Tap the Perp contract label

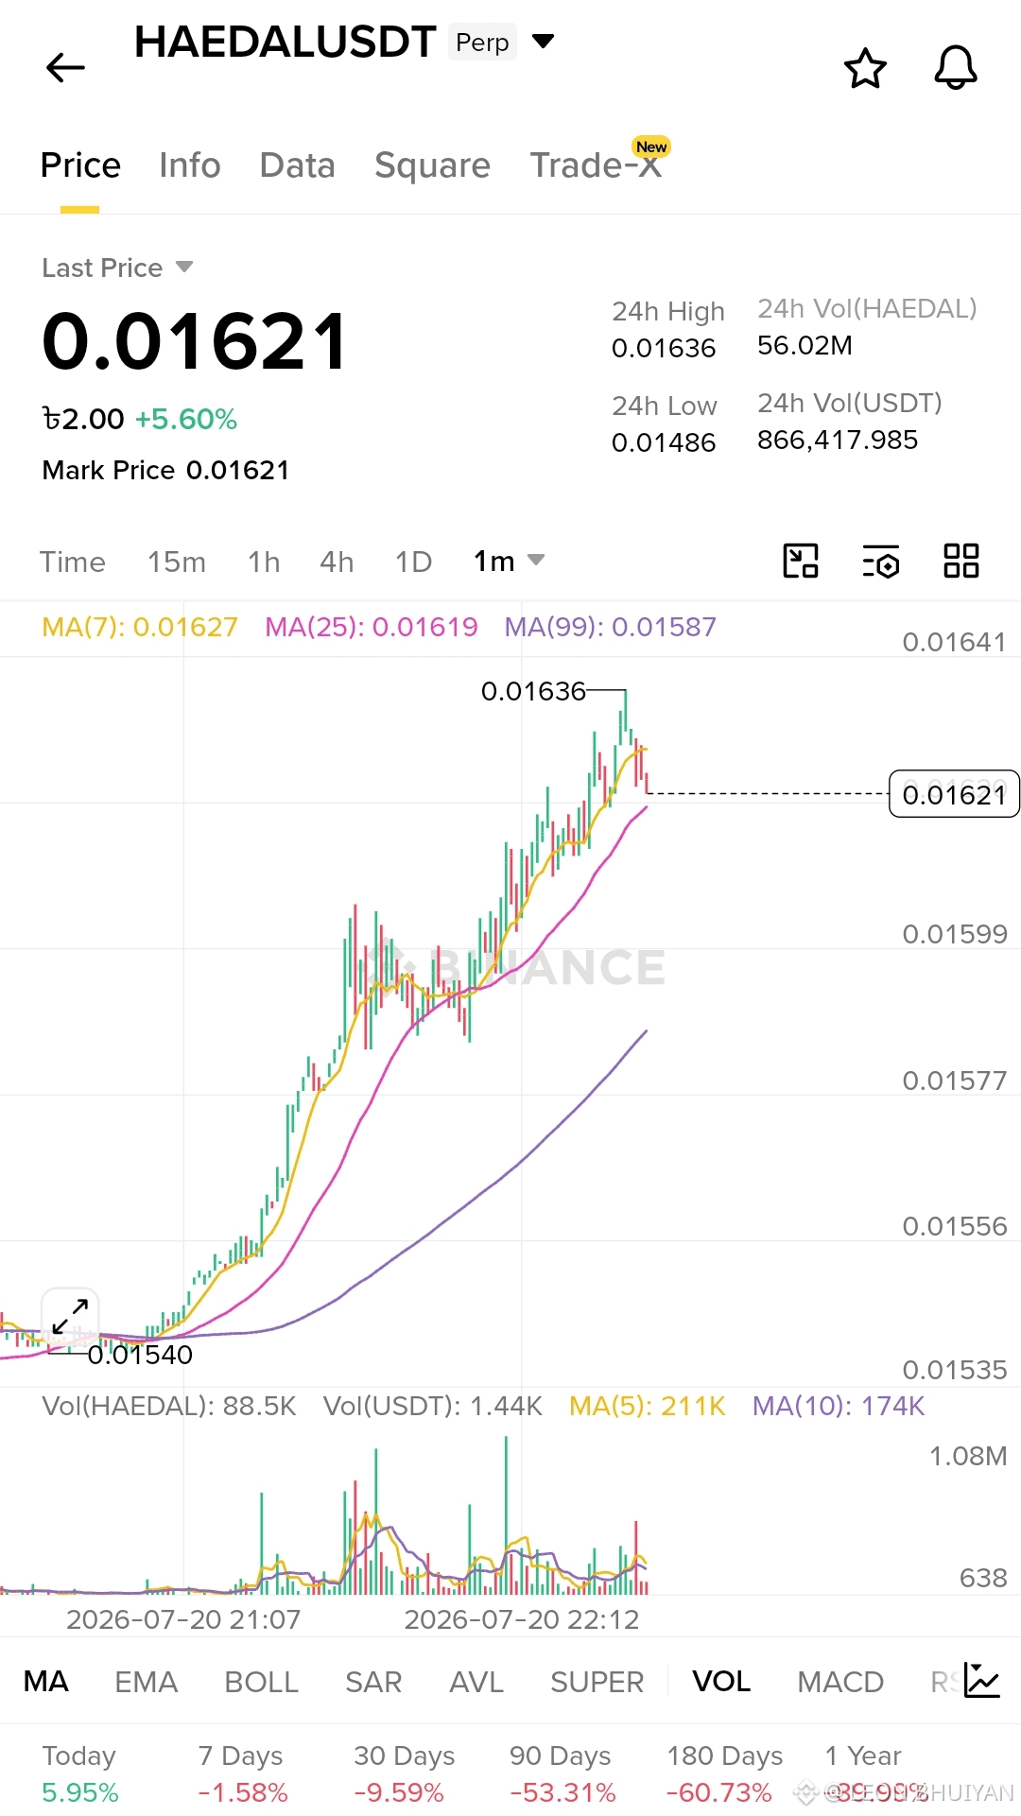click(482, 42)
